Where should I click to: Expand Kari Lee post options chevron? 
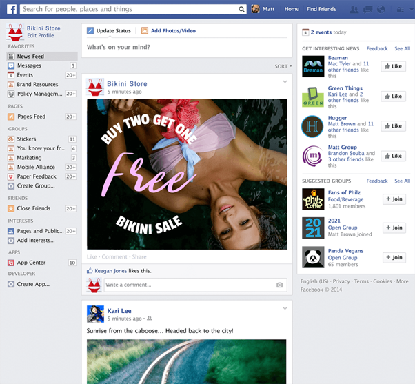285,309
